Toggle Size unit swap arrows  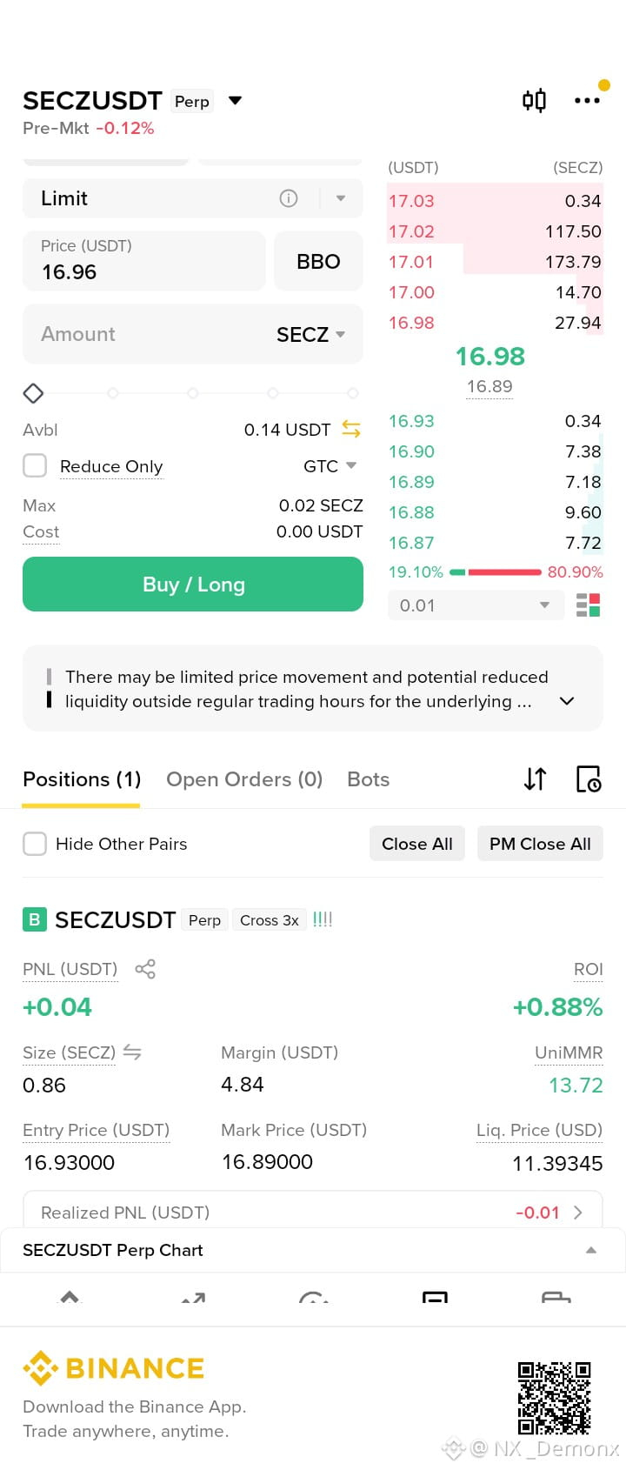click(x=132, y=1052)
